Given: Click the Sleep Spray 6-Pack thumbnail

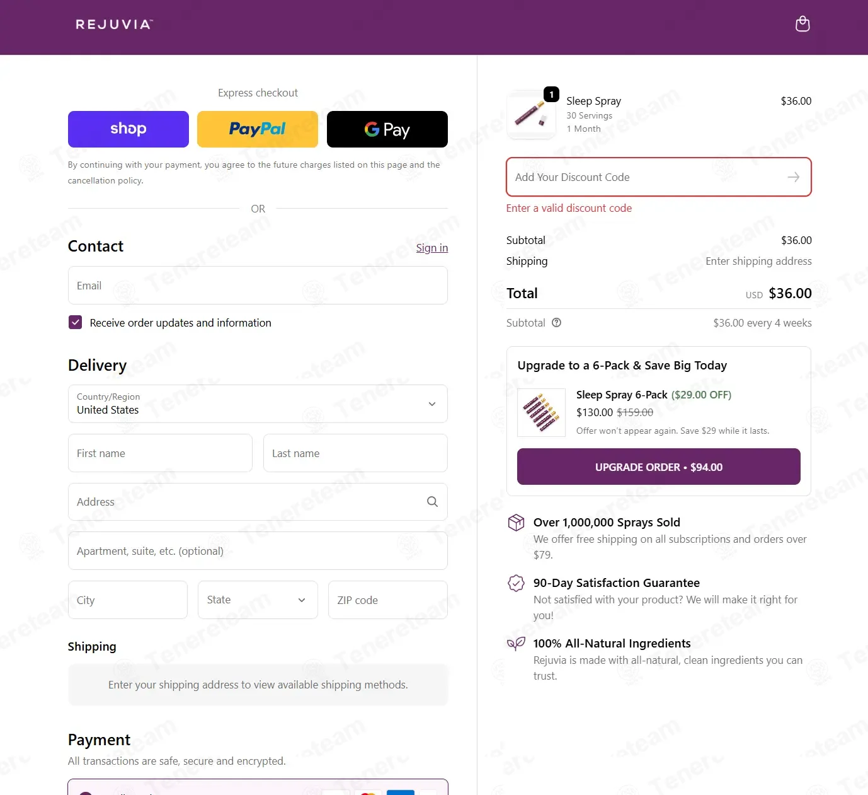Looking at the screenshot, I should point(541,412).
